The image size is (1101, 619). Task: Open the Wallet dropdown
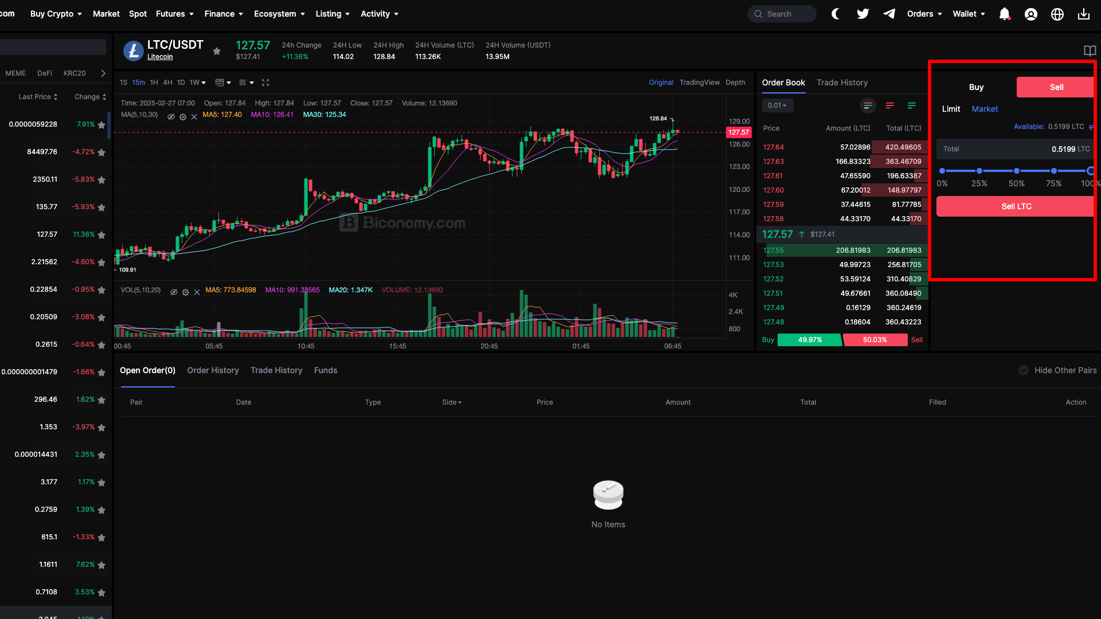coord(969,14)
